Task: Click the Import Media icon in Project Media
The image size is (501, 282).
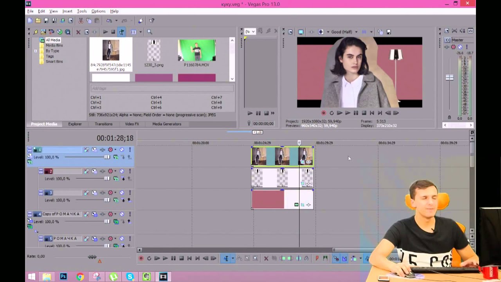Action: 36,32
